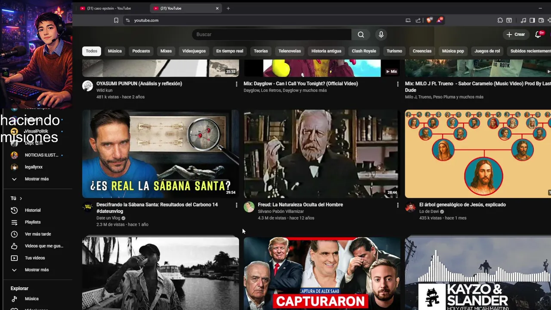Open media control music note icon
The height and width of the screenshot is (310, 551).
click(523, 20)
